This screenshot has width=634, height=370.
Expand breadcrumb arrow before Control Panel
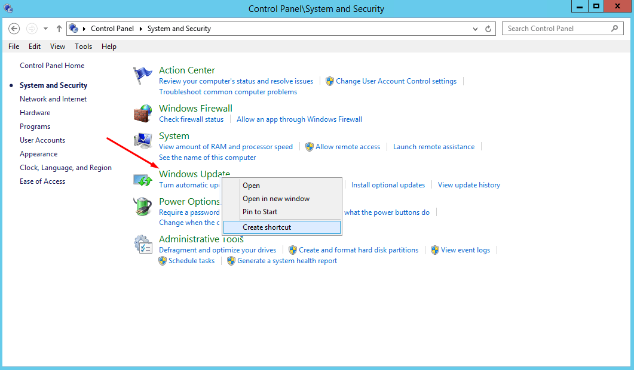pyautogui.click(x=84, y=29)
